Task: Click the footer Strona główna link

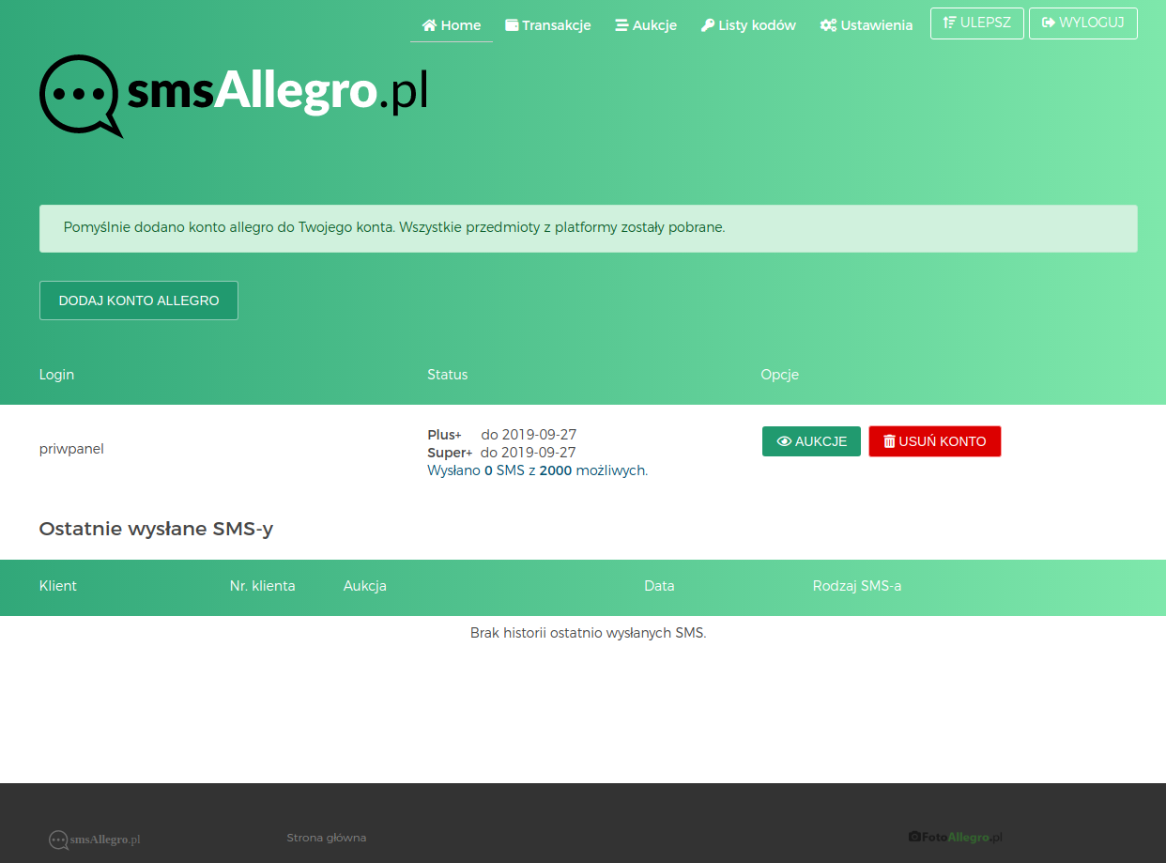Action: click(x=327, y=838)
